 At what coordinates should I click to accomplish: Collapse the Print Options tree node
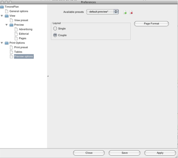coord(2,43)
